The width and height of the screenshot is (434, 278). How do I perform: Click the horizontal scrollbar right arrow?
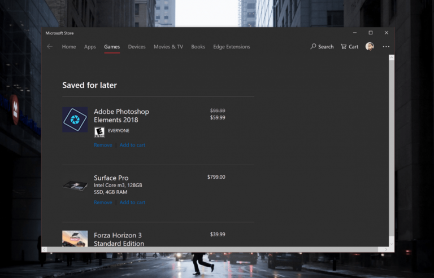pos(386,249)
